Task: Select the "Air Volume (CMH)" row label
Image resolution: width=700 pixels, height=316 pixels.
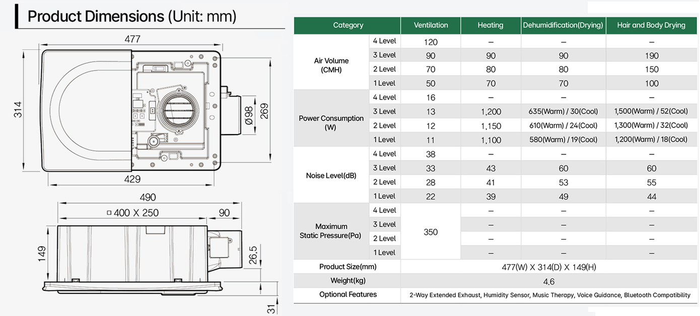Action: [x=331, y=66]
